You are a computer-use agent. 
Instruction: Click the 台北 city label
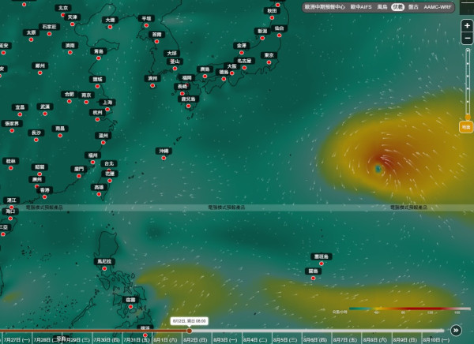point(109,163)
